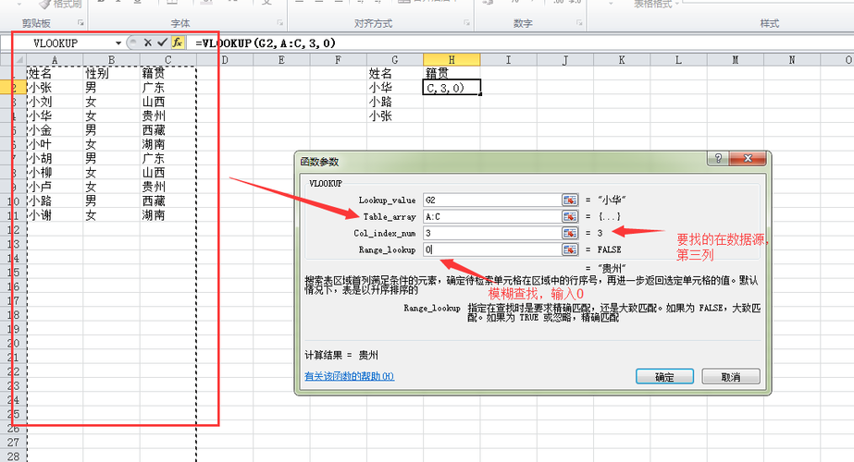This screenshot has width=854, height=462.
Task: Click the 性别 header cell
Action: 111,73
